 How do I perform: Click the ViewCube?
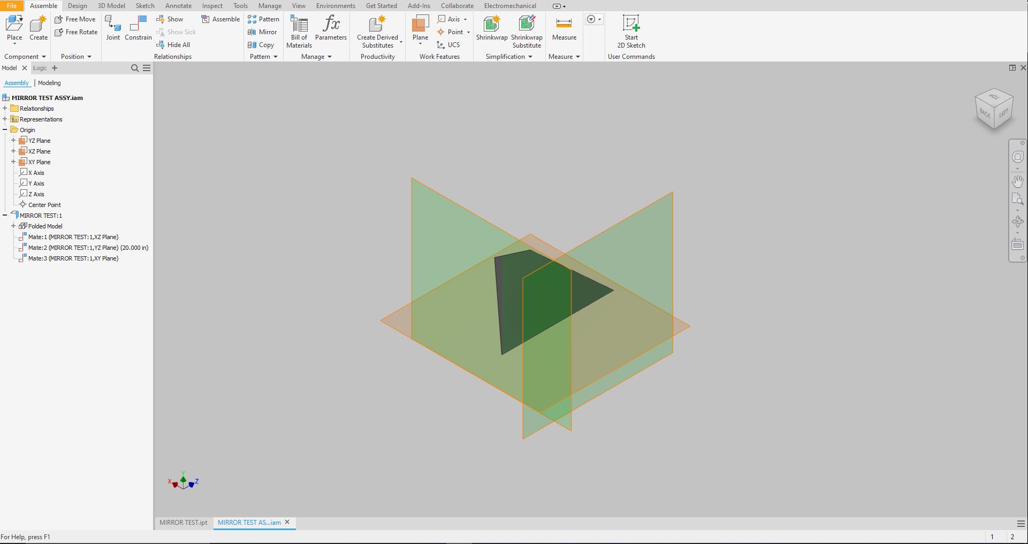pos(994,109)
